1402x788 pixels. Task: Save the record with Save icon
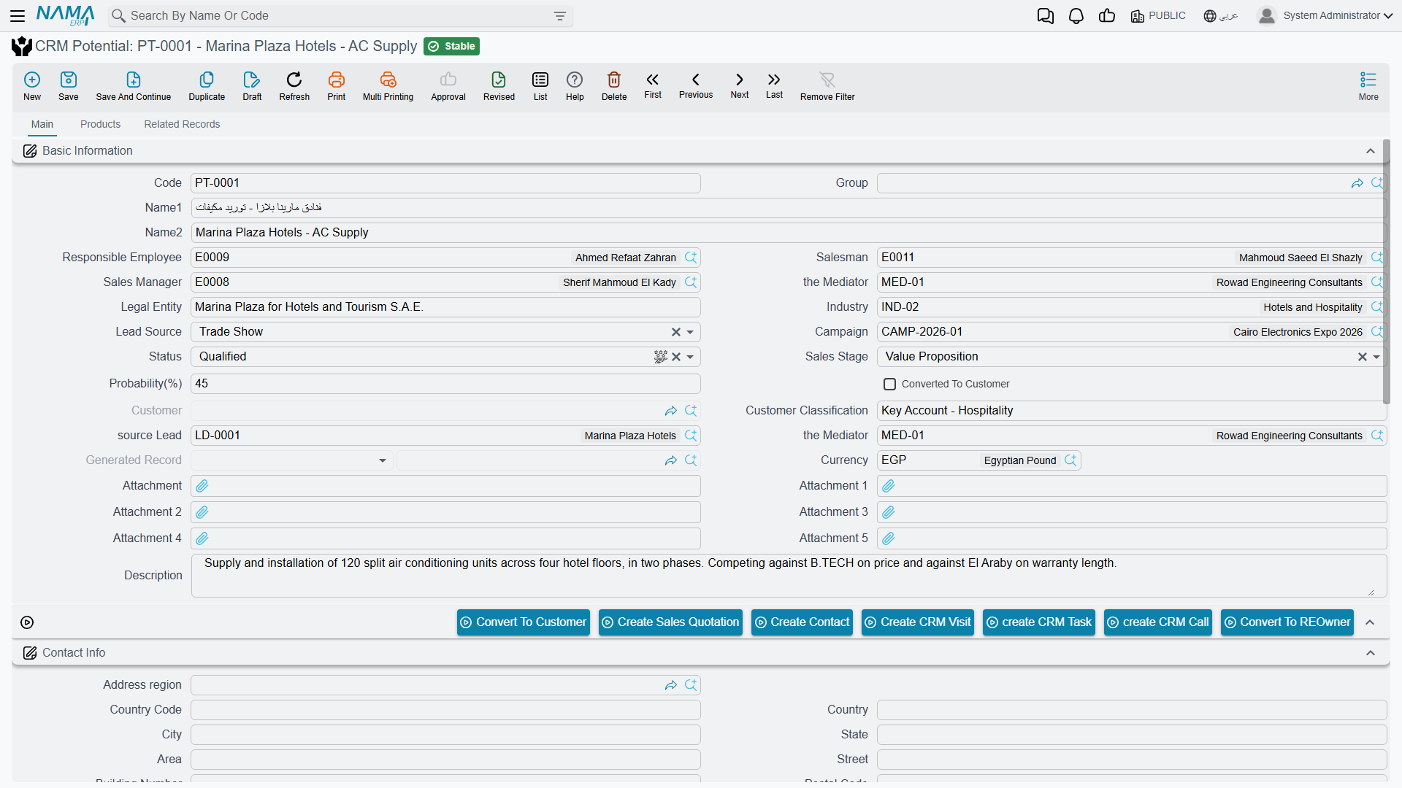[x=69, y=86]
